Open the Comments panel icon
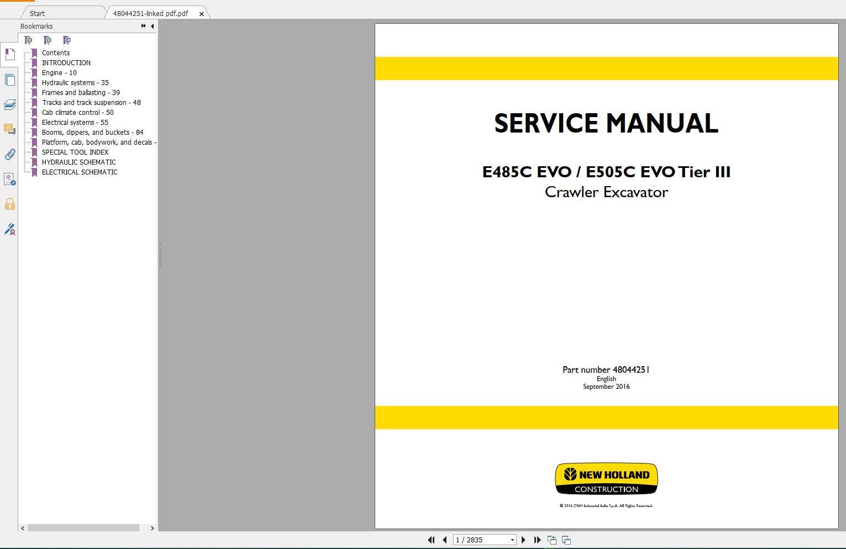 [x=9, y=129]
